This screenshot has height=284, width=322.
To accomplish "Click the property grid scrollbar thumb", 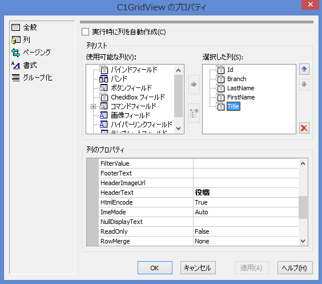I will pyautogui.click(x=303, y=207).
